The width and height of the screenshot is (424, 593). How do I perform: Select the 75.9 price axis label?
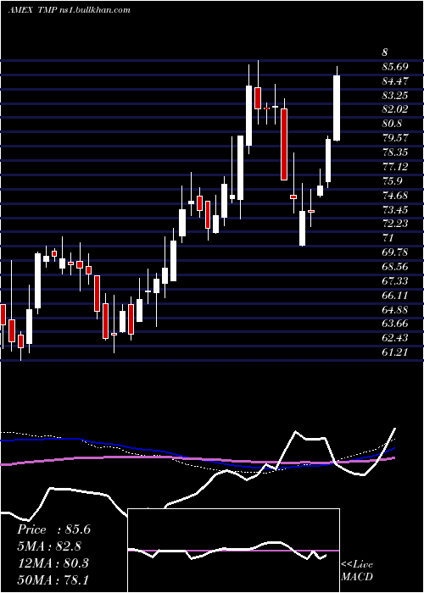click(x=392, y=180)
